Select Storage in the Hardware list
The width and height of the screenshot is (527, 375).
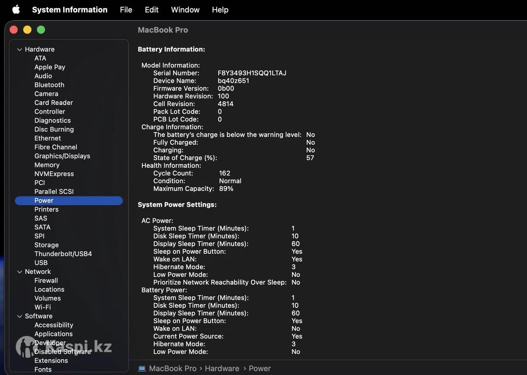coord(47,245)
